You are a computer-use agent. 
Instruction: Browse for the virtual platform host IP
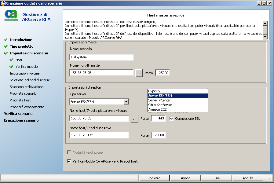pos(134,119)
